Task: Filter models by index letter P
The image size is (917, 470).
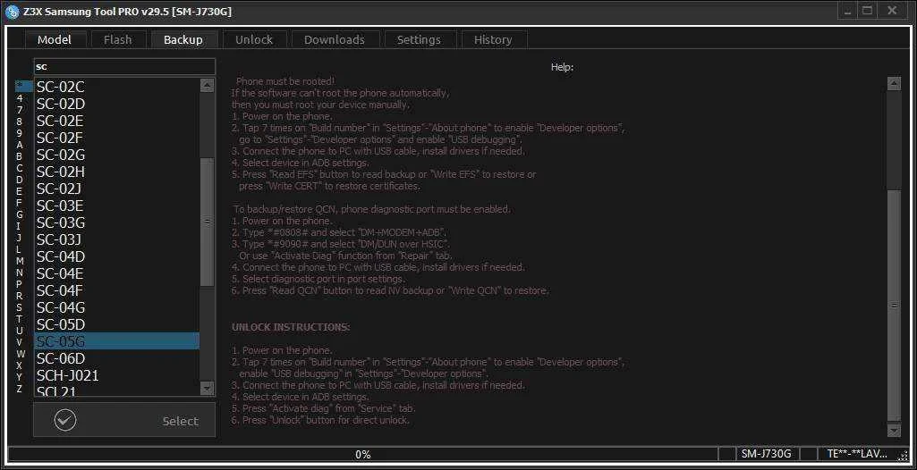Action: [x=20, y=284]
